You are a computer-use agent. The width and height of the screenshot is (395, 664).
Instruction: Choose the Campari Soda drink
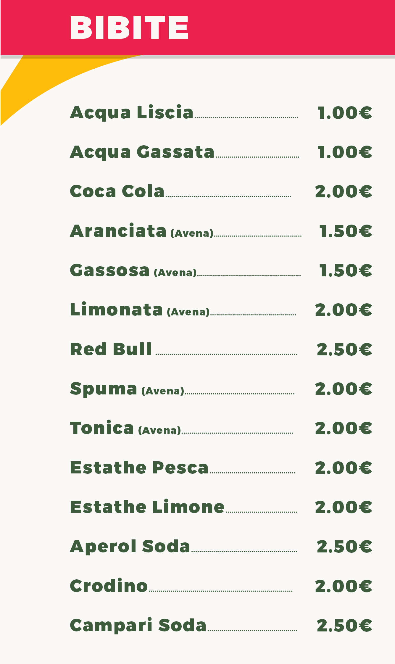(x=138, y=626)
